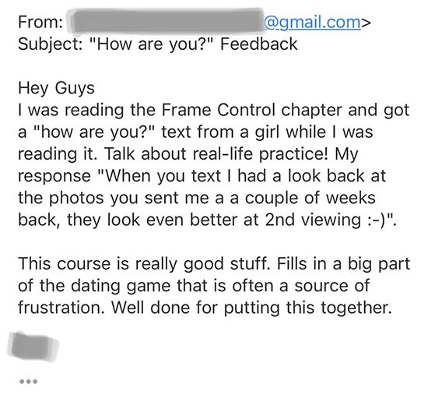Click the blurred signature name below message
428x398 pixels.
(x=33, y=347)
